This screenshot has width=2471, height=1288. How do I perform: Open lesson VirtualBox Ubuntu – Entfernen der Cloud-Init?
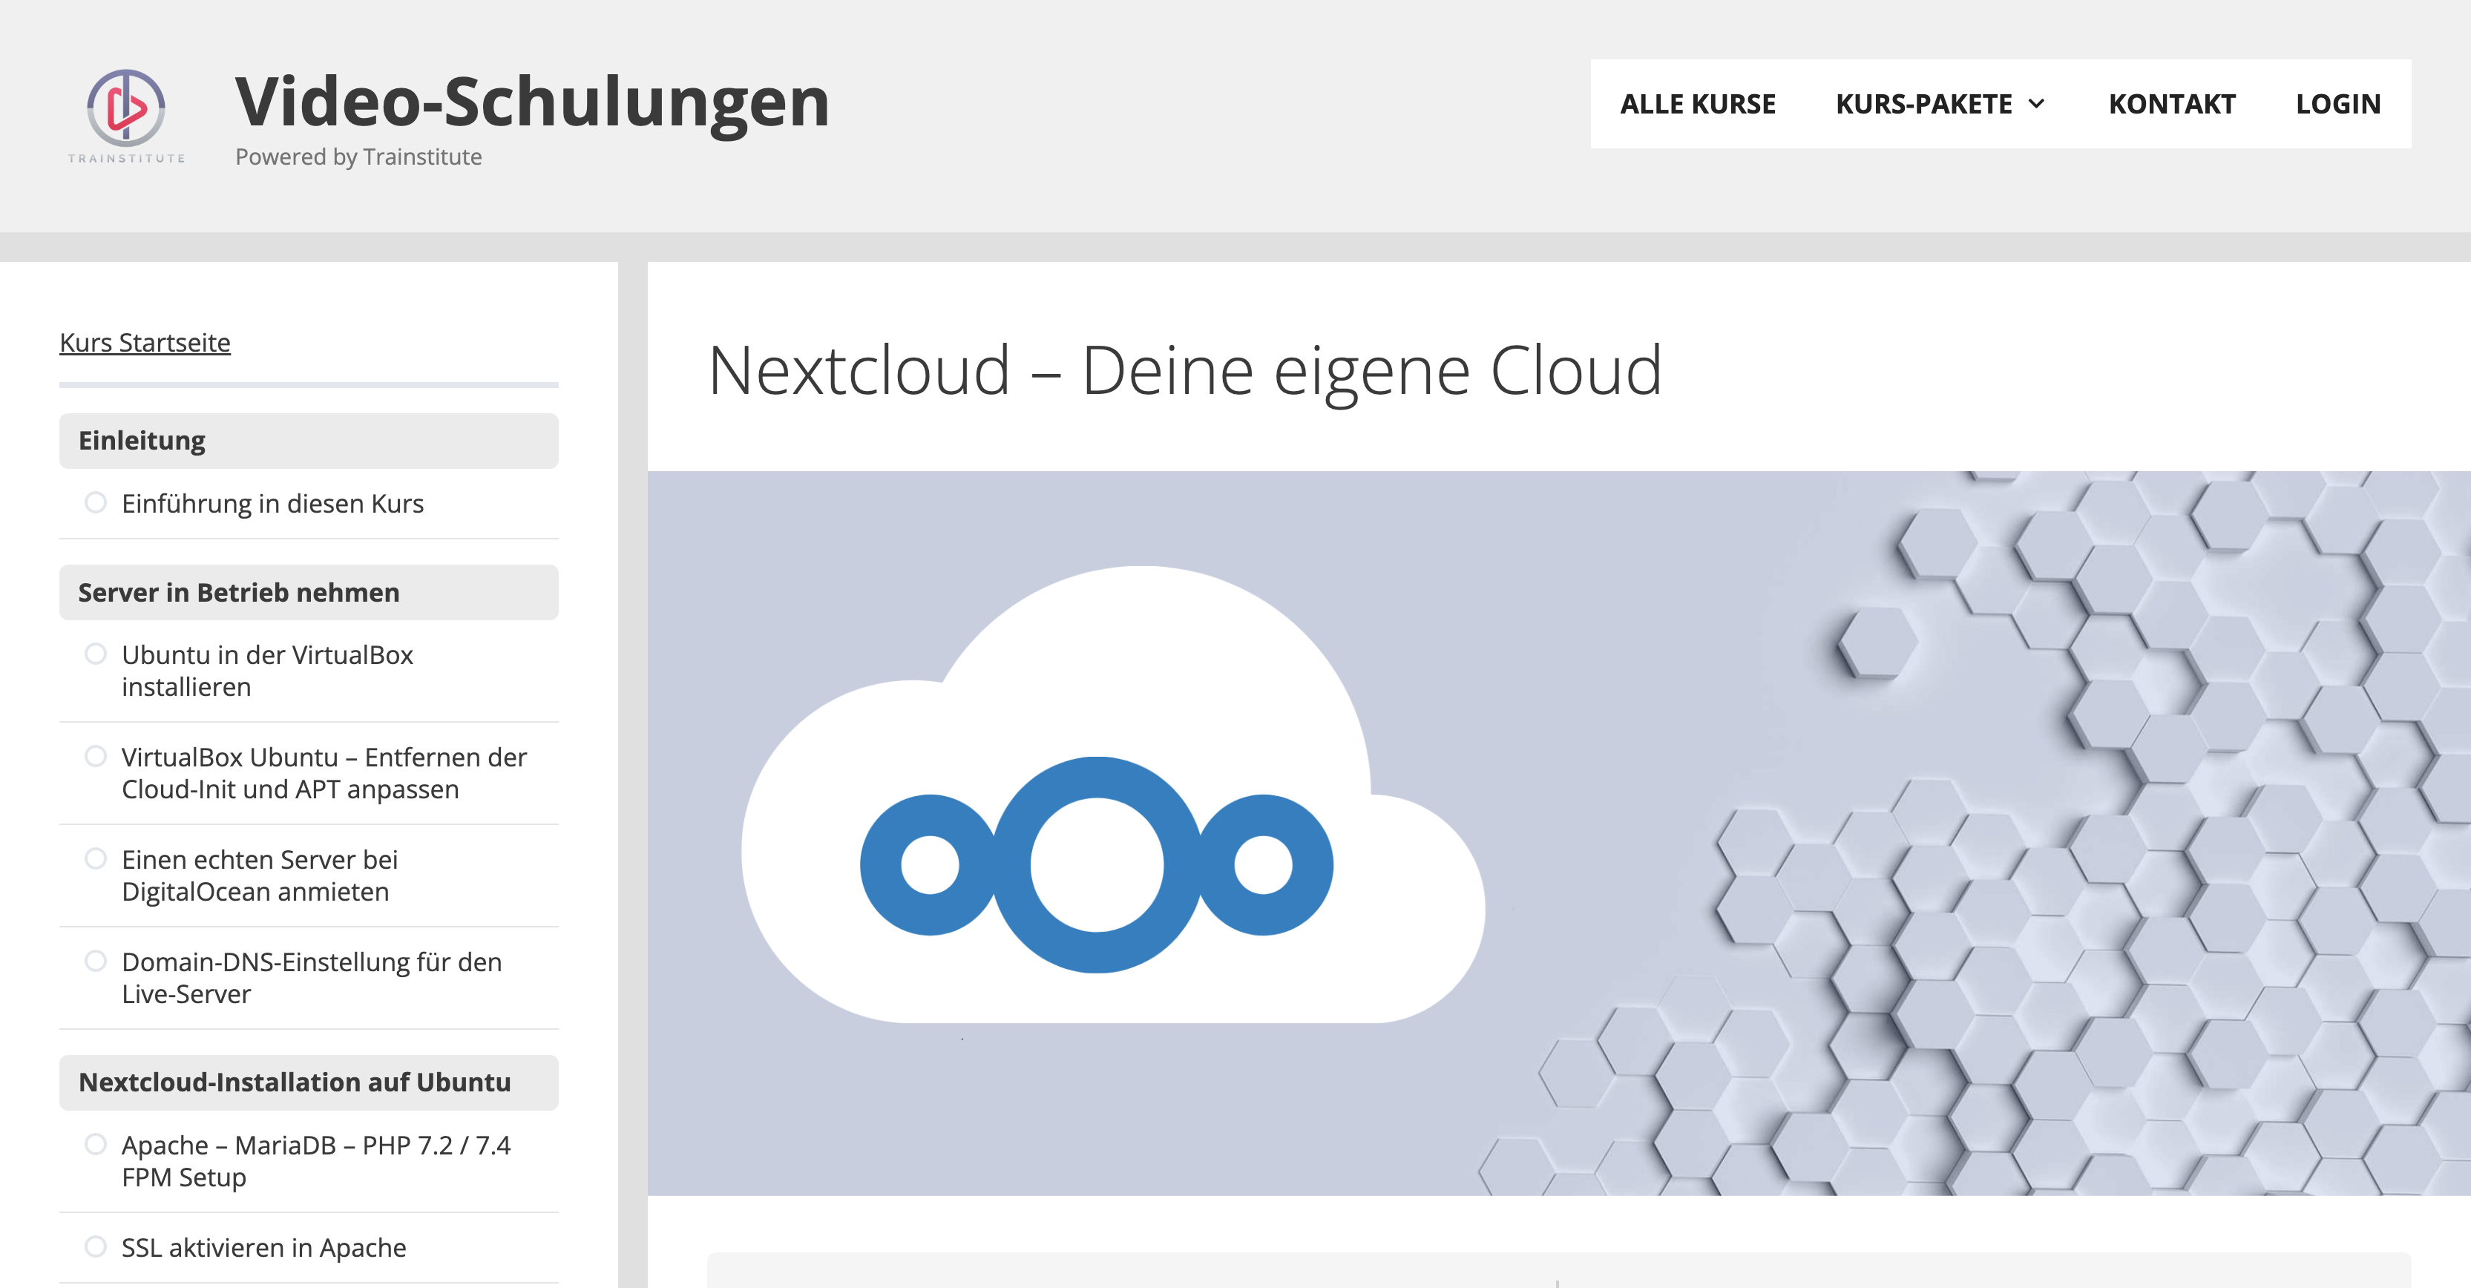point(324,773)
